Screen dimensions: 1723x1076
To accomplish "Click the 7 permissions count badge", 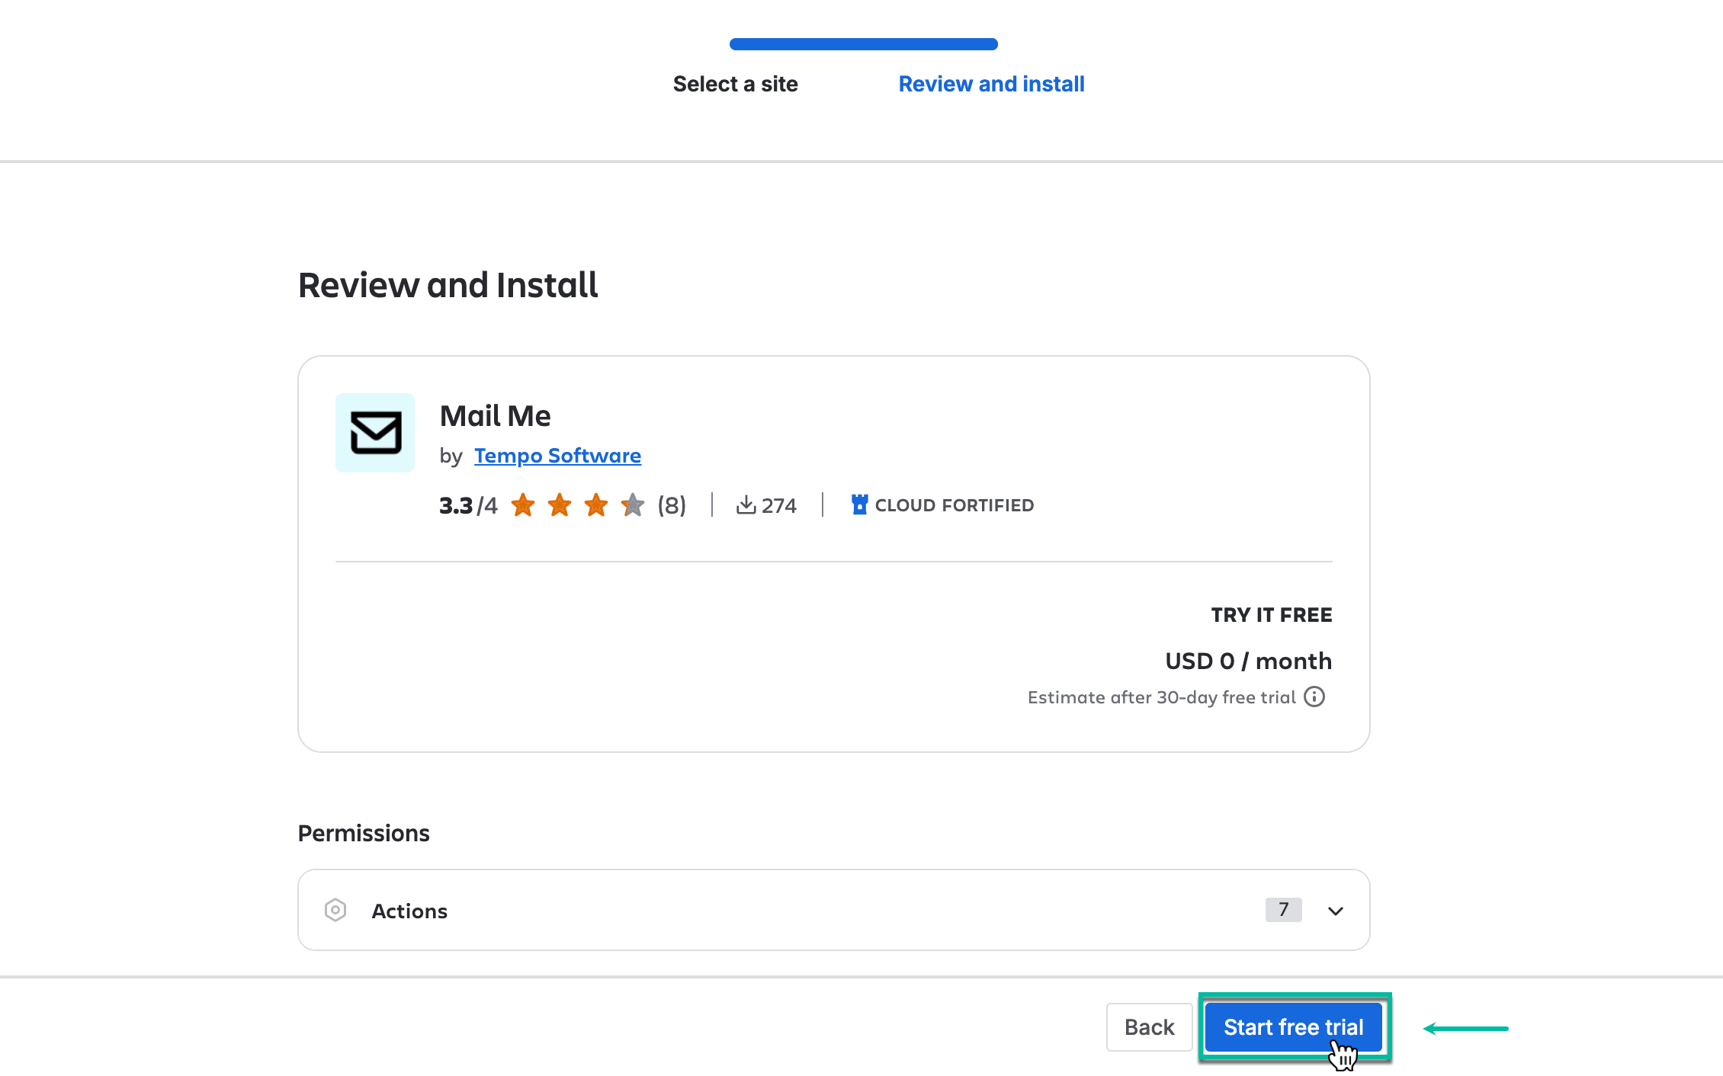I will click(1283, 910).
